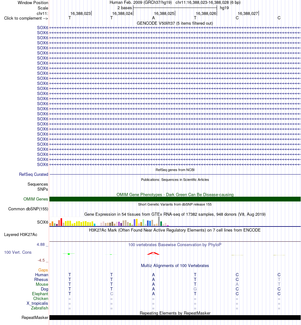Click the 'G' mismatch in the Dog row

tap(195, 289)
